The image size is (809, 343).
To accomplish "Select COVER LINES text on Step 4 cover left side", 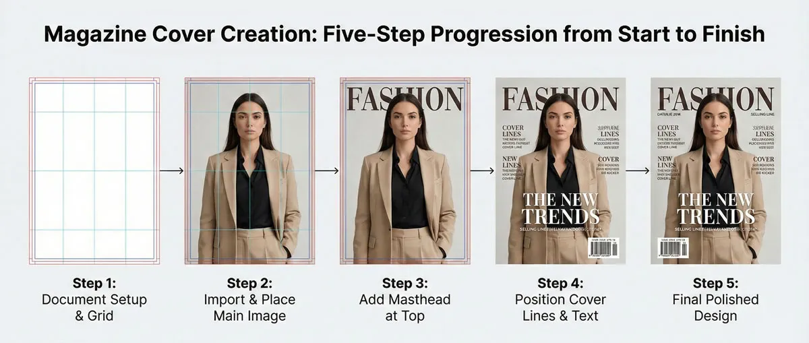I will pyautogui.click(x=514, y=130).
